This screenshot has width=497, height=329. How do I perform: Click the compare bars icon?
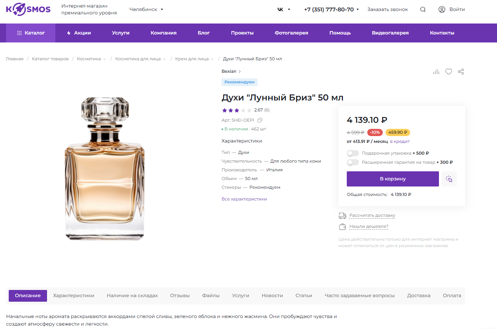(436, 72)
